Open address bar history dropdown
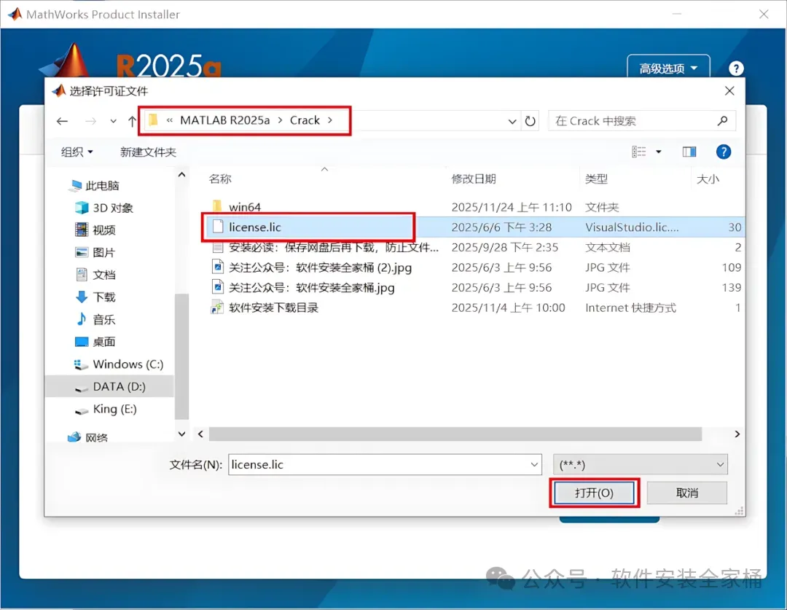Image resolution: width=787 pixels, height=610 pixels. click(x=512, y=122)
